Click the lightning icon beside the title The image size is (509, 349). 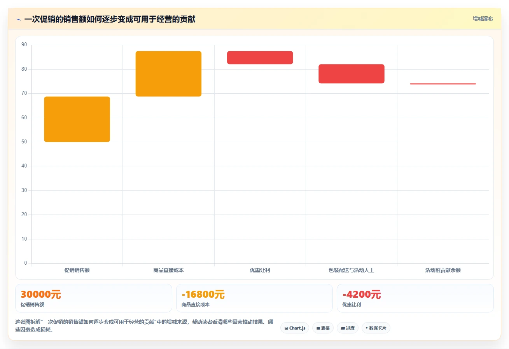click(18, 19)
